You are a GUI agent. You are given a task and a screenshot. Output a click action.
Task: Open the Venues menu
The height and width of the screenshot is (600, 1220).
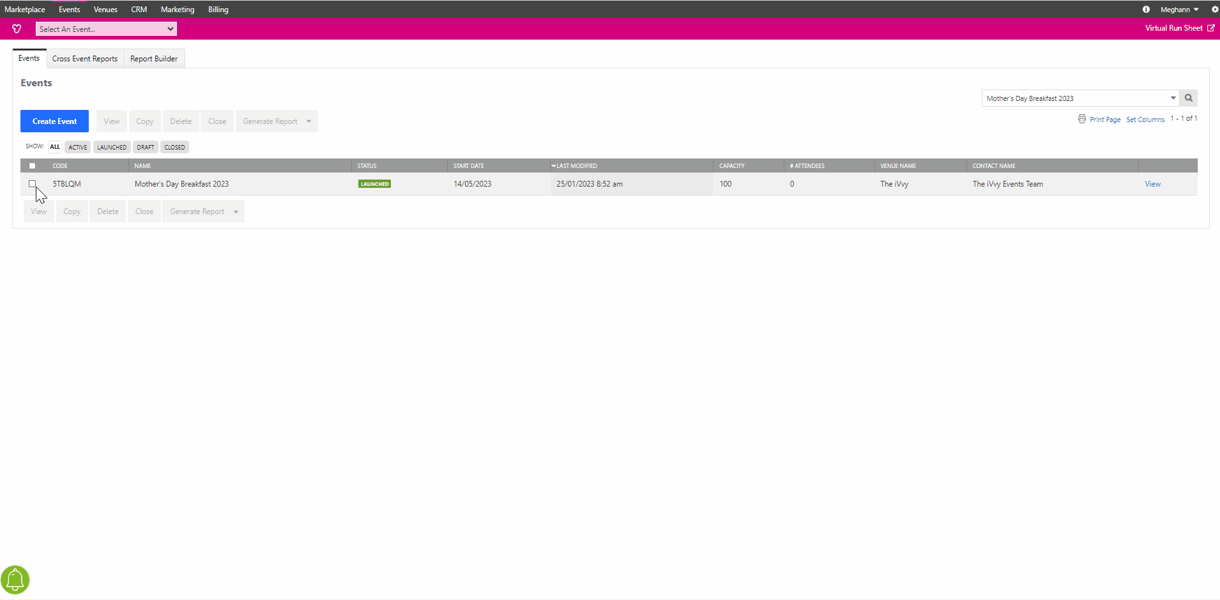pyautogui.click(x=105, y=10)
